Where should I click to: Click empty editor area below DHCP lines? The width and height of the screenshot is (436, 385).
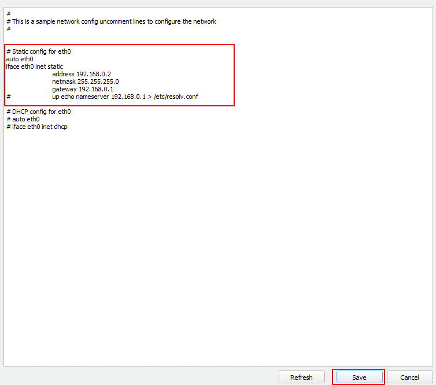pyautogui.click(x=218, y=243)
